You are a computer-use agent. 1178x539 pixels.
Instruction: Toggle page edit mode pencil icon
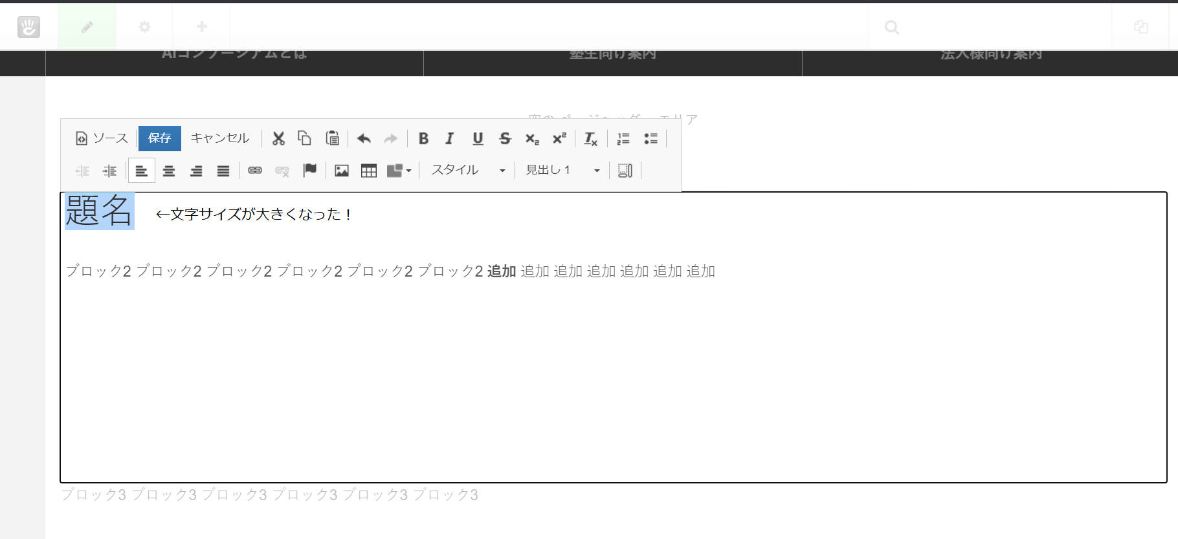pos(87,26)
